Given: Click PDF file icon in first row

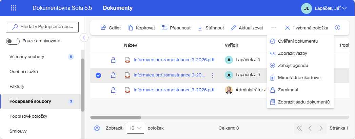Looking at the screenshot, I should (127, 60).
